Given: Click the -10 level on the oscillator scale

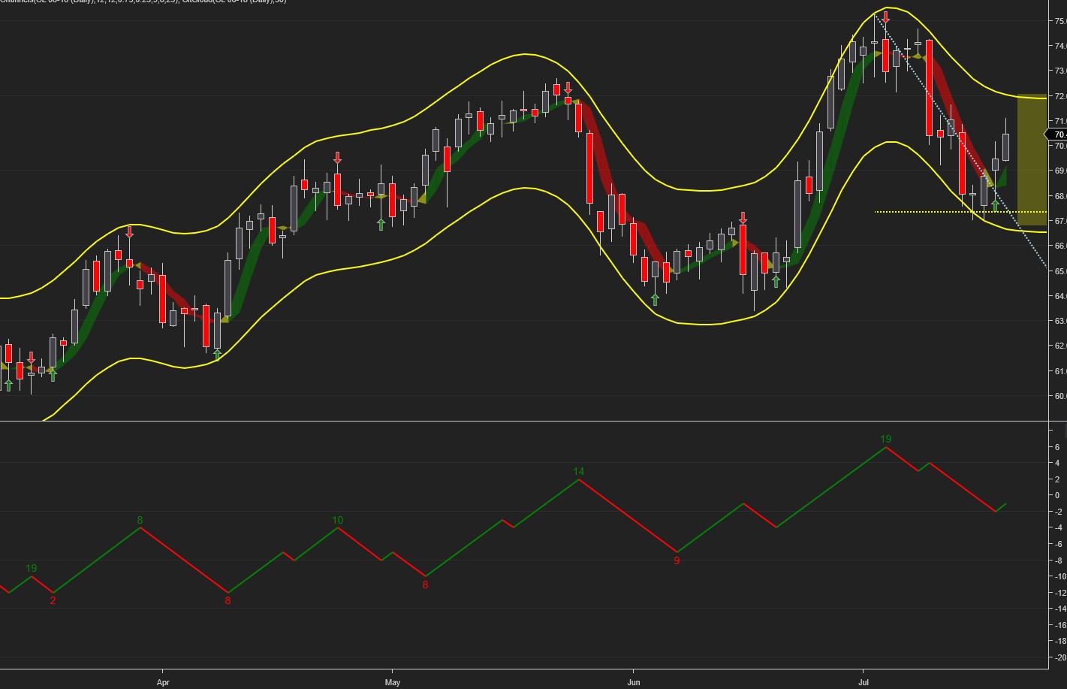Looking at the screenshot, I should (1059, 577).
